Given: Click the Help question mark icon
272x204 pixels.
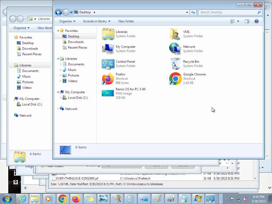Looking at the screenshot, I should tap(257, 21).
